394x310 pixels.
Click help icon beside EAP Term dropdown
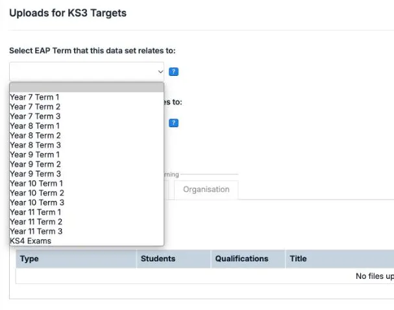[173, 72]
